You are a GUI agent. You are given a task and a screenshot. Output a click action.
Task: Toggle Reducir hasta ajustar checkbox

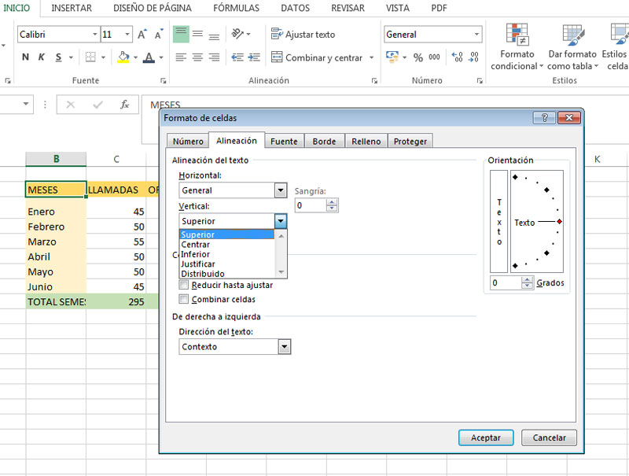click(184, 285)
